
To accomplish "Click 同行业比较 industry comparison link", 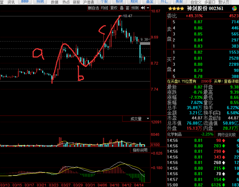I will [x=227, y=134].
